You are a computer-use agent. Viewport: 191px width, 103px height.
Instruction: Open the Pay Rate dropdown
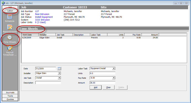(114, 78)
